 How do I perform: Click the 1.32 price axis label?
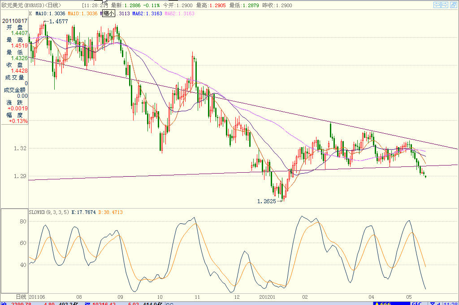point(20,148)
